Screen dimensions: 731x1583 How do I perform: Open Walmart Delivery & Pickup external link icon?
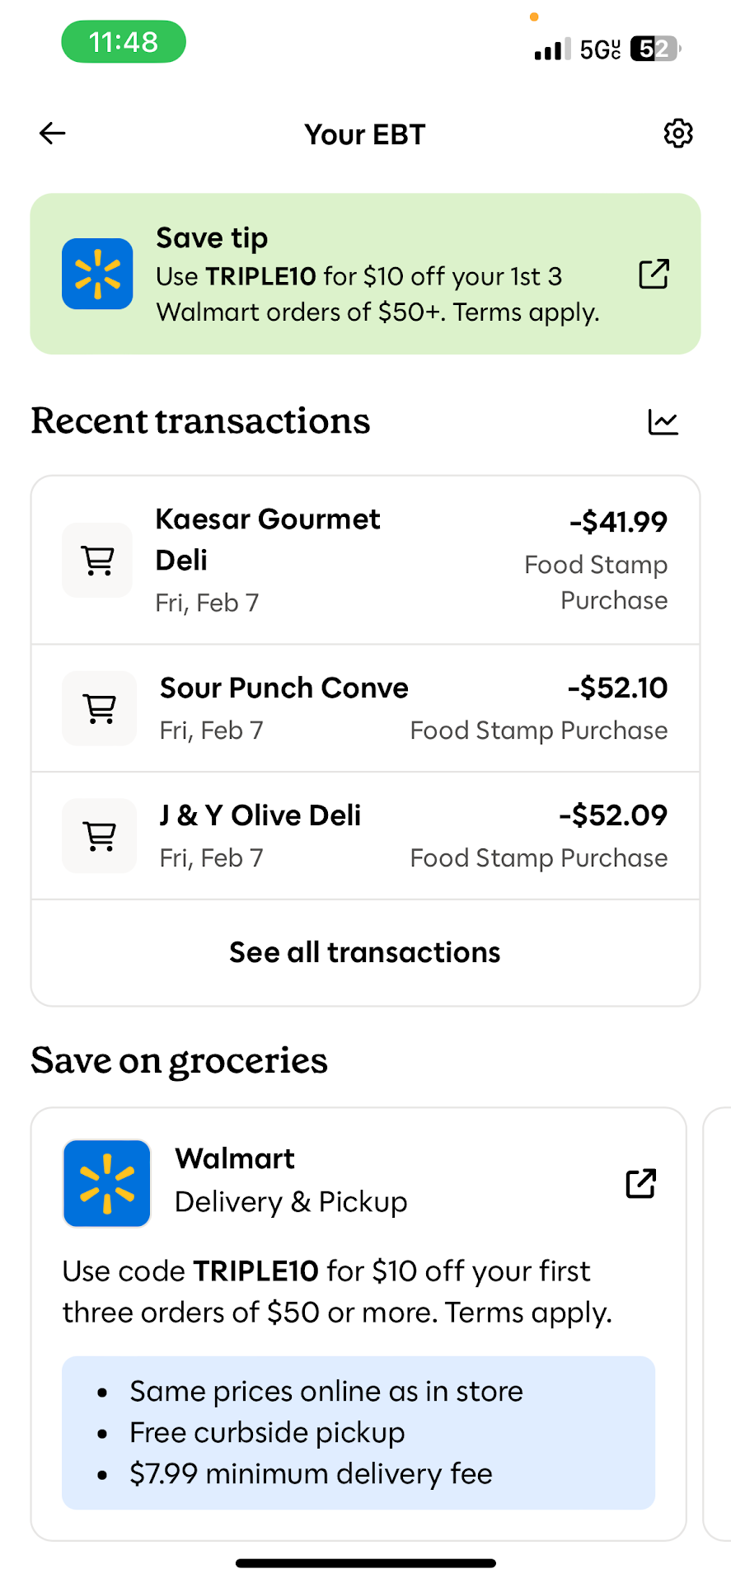click(640, 1183)
